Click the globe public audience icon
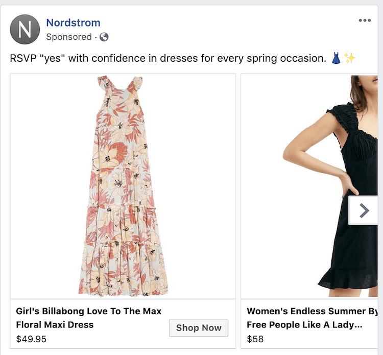This screenshot has width=383, height=355. 104,37
